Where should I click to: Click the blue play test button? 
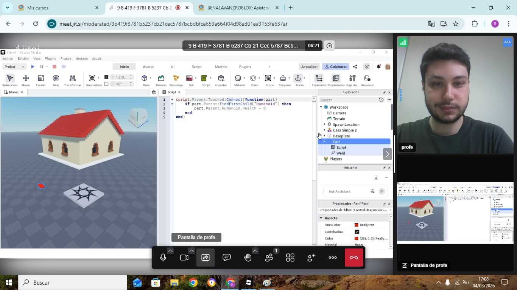click(x=33, y=67)
